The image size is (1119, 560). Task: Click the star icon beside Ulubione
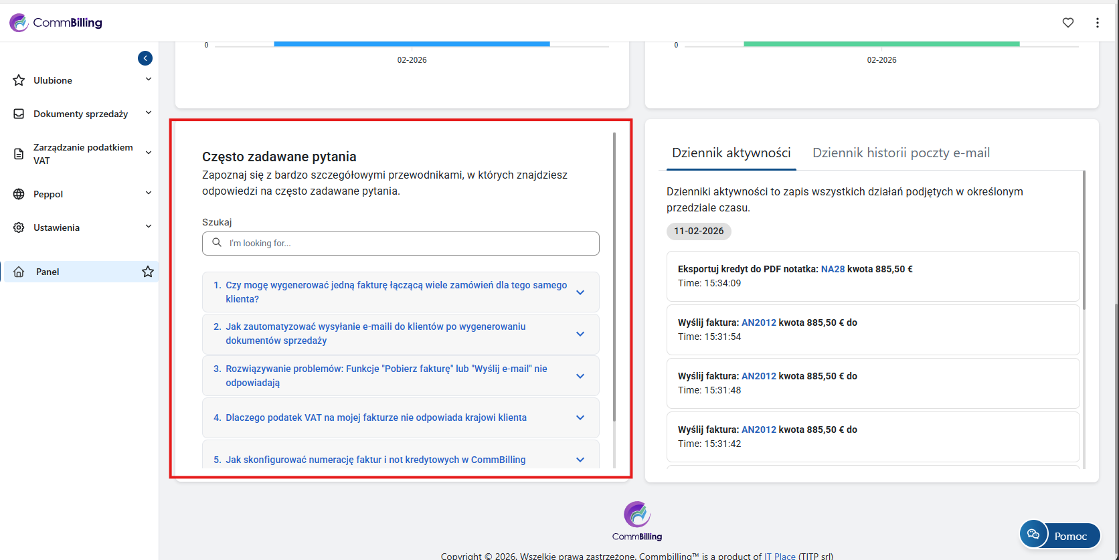[19, 80]
